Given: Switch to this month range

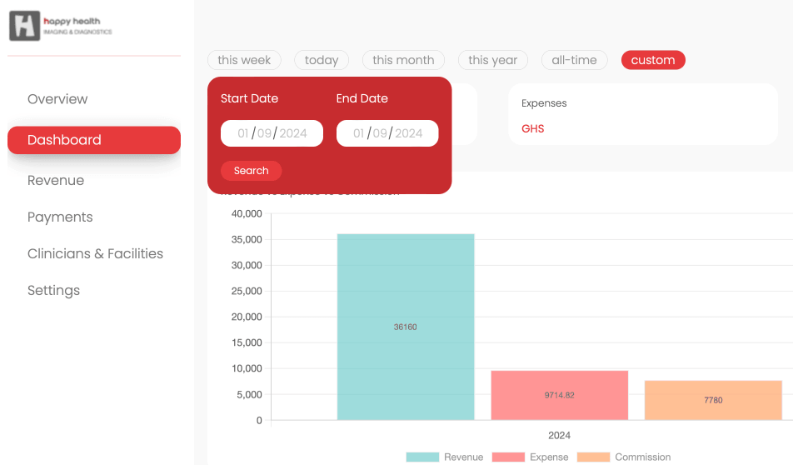Looking at the screenshot, I should coord(403,60).
